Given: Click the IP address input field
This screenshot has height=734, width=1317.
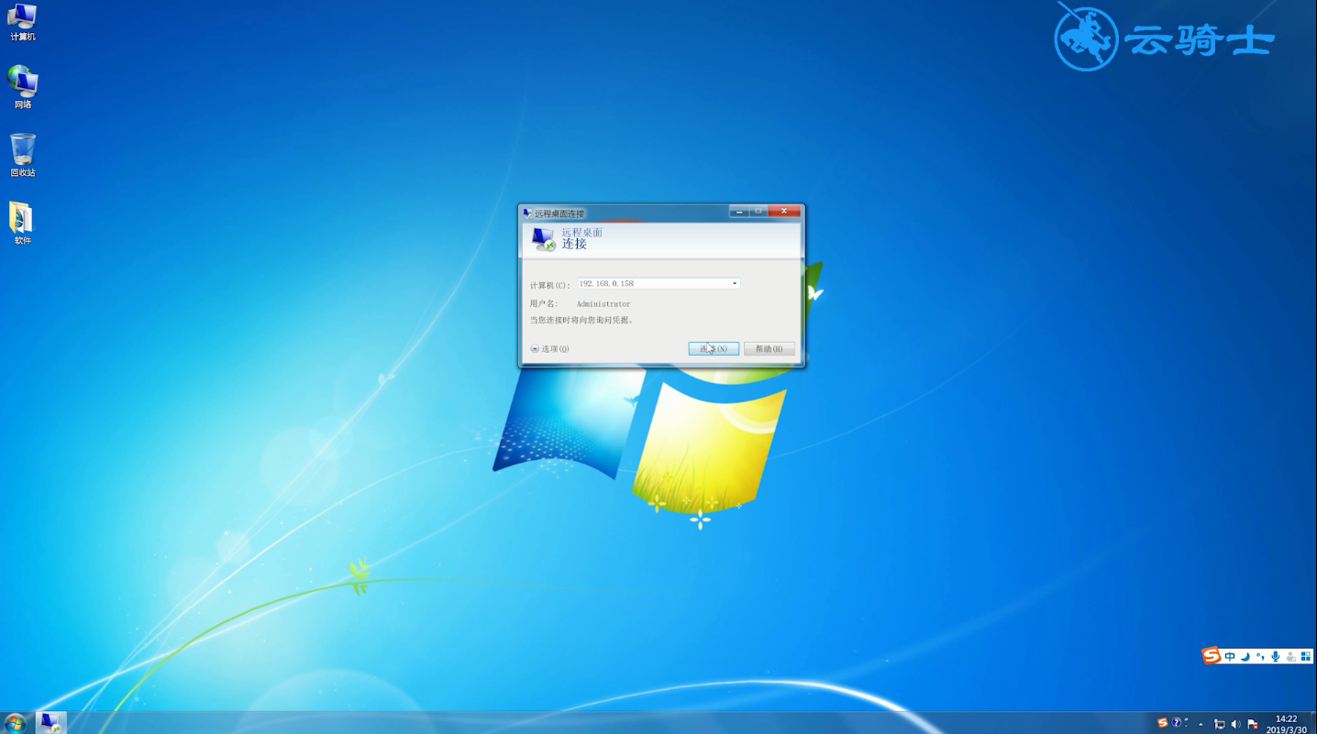Looking at the screenshot, I should [651, 283].
